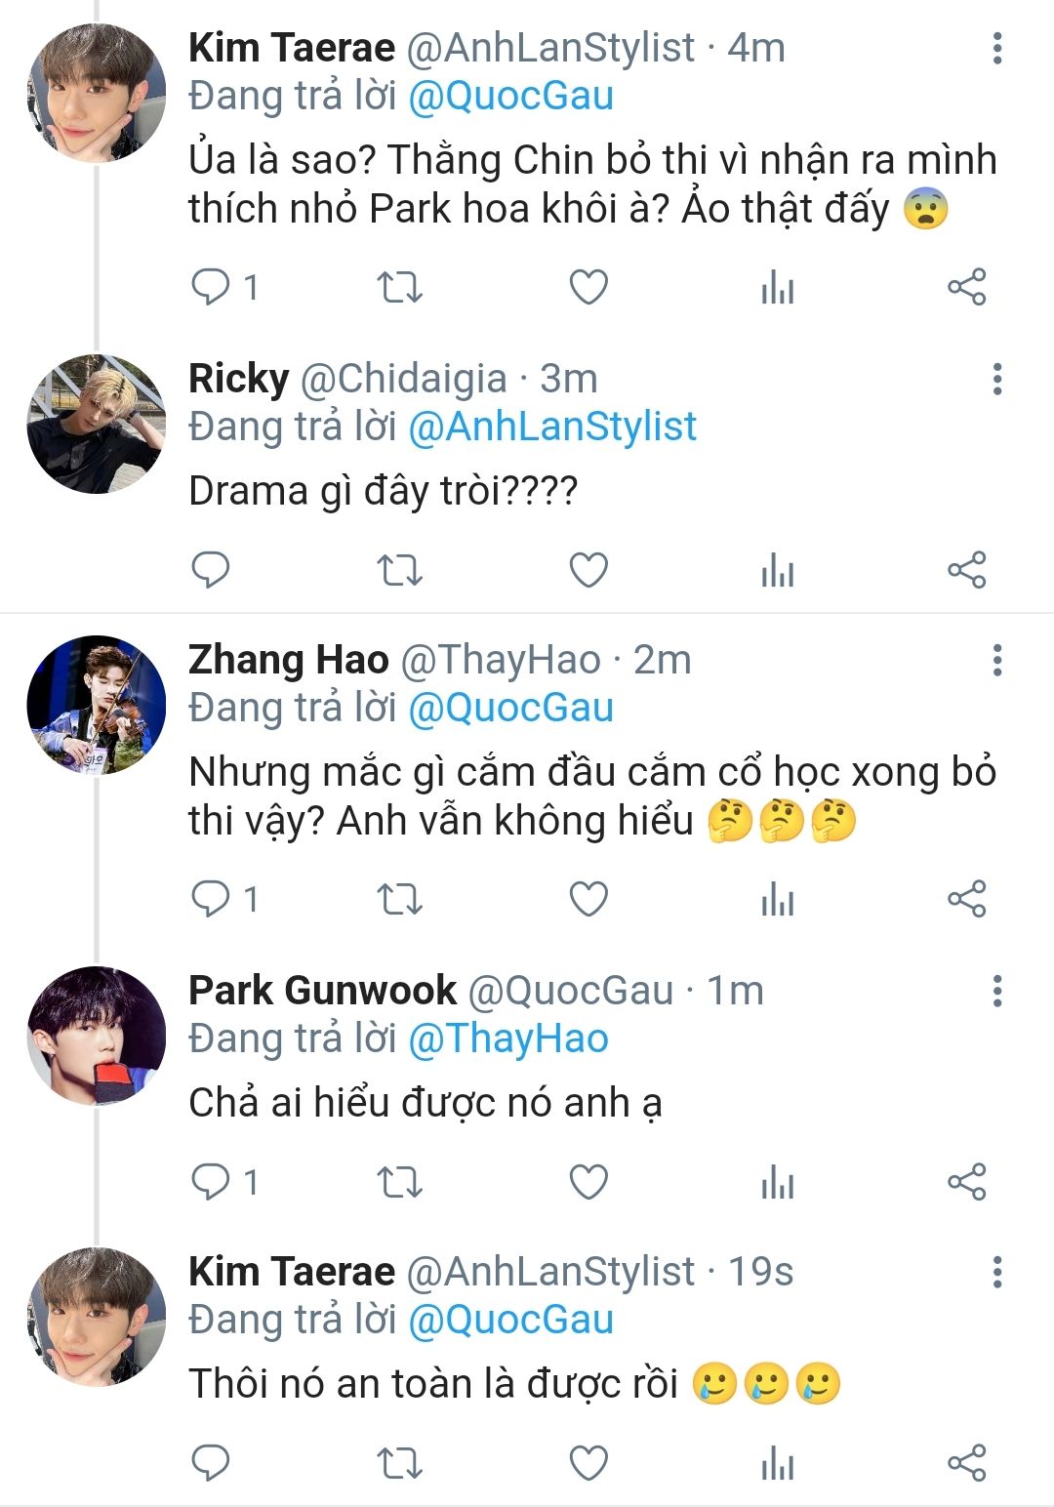Open more options on Zhang Hao's tweet
Viewport: 1054px width, 1507px height.
coord(996,660)
